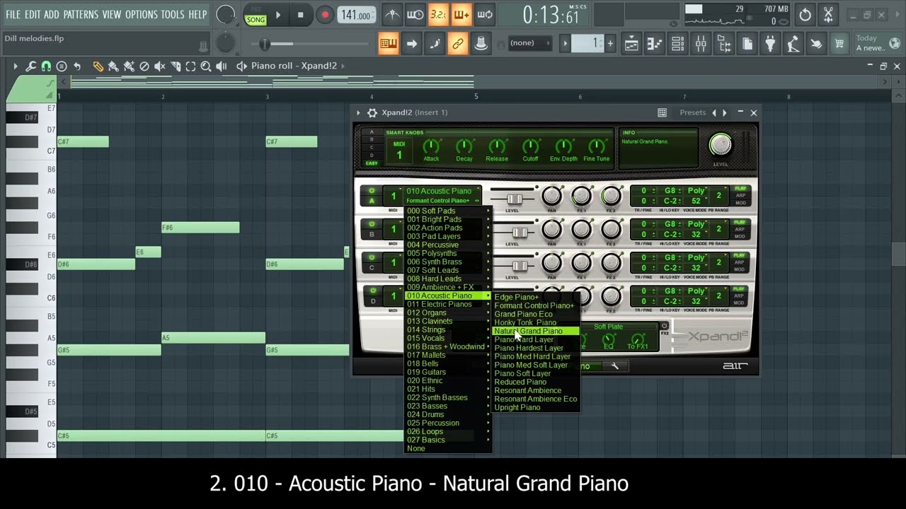Toggle power for Xpand!2 part A
The height and width of the screenshot is (509, 906).
click(372, 191)
